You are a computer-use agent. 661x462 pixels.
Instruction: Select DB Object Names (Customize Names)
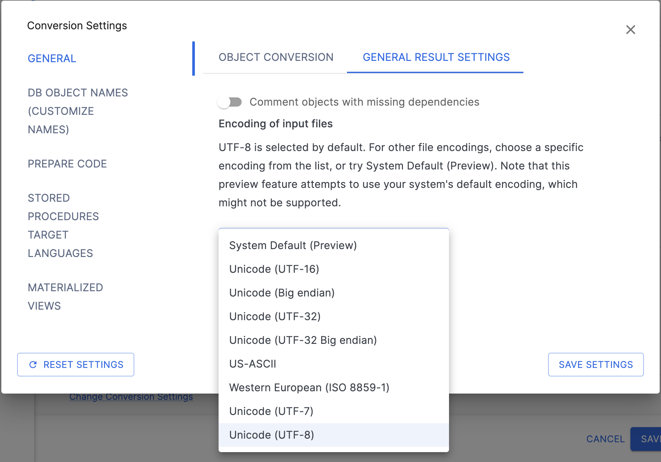pyautogui.click(x=78, y=111)
